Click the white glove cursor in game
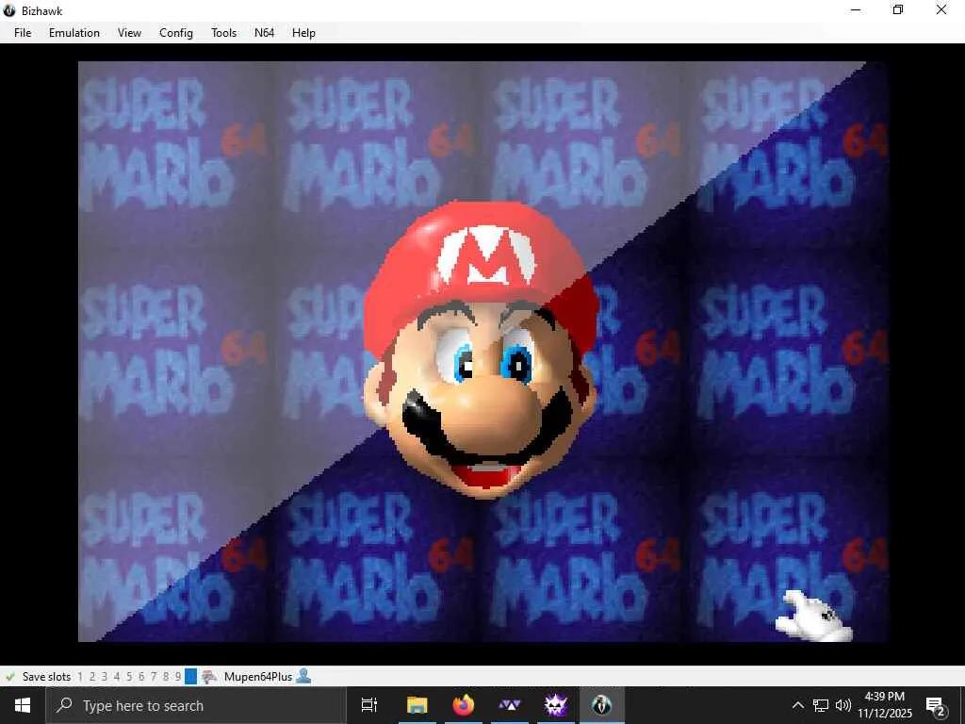 coord(813,617)
